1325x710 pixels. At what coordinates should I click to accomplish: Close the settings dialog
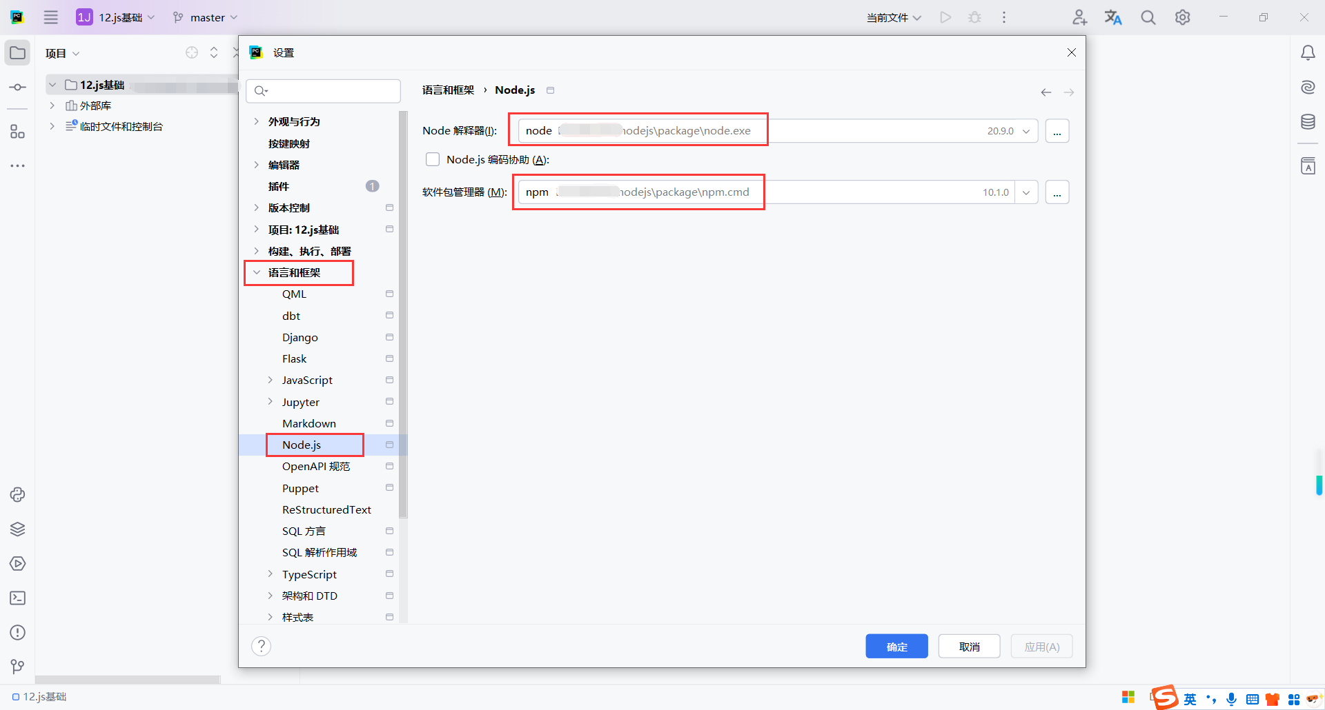1072,52
